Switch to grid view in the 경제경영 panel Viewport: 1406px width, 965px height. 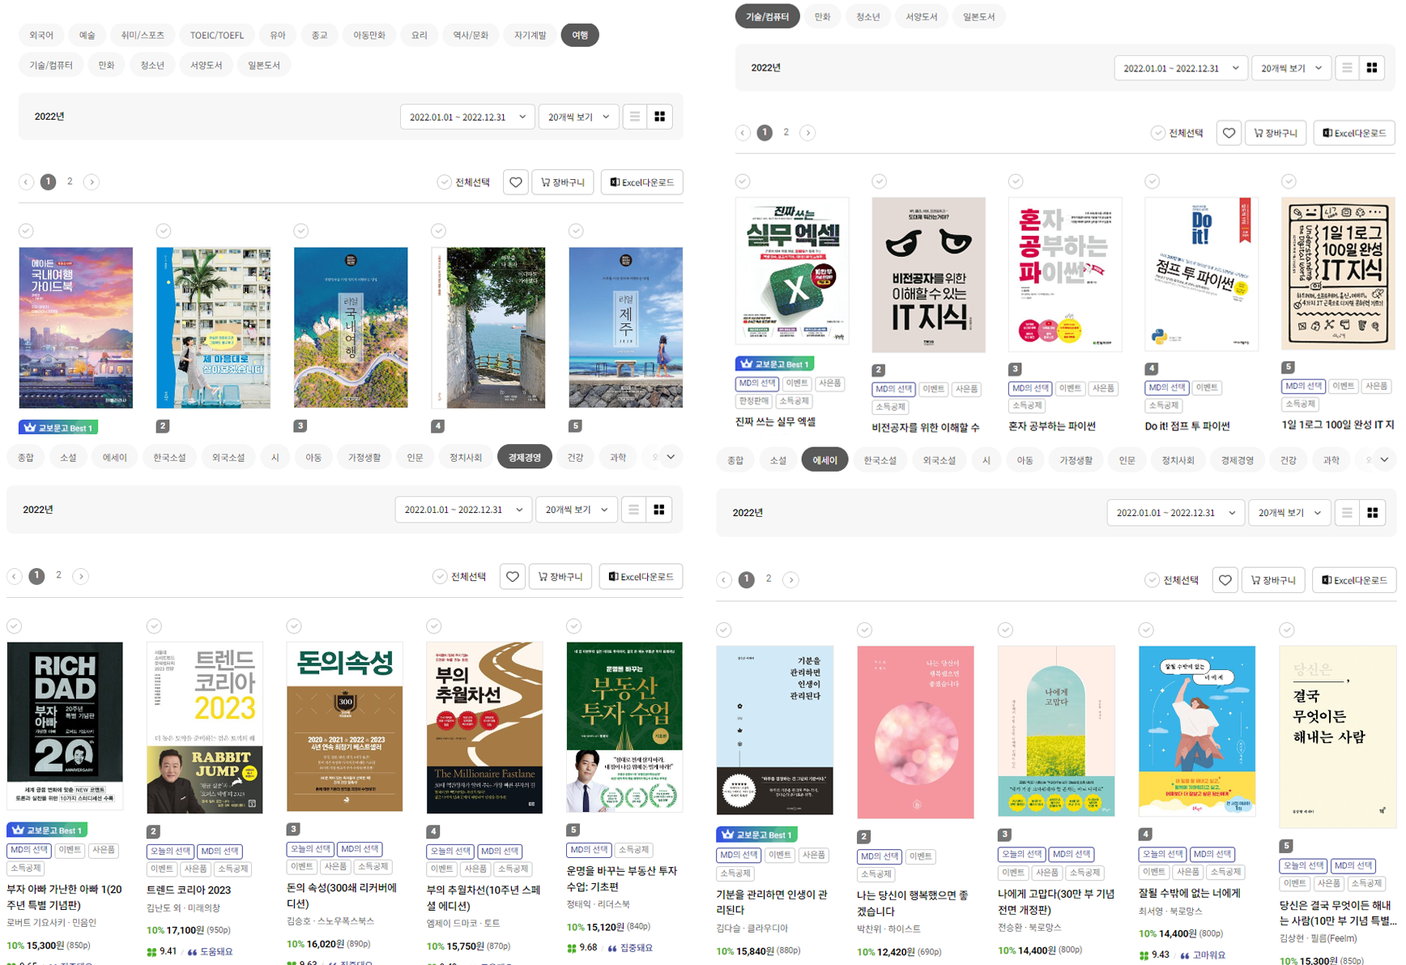pos(659,510)
